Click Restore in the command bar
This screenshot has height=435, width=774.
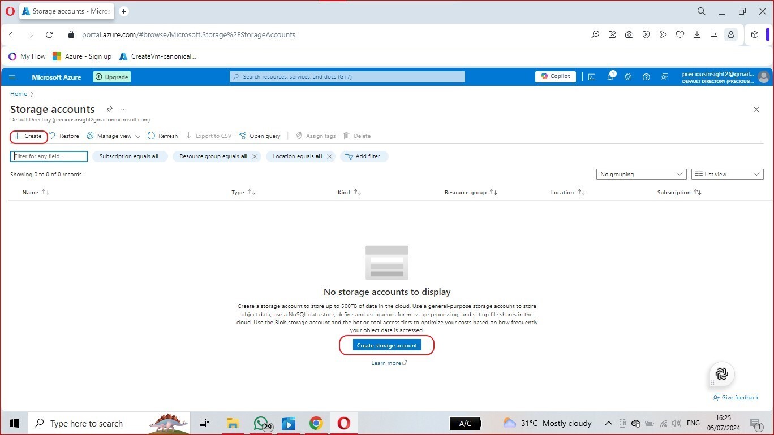(64, 136)
